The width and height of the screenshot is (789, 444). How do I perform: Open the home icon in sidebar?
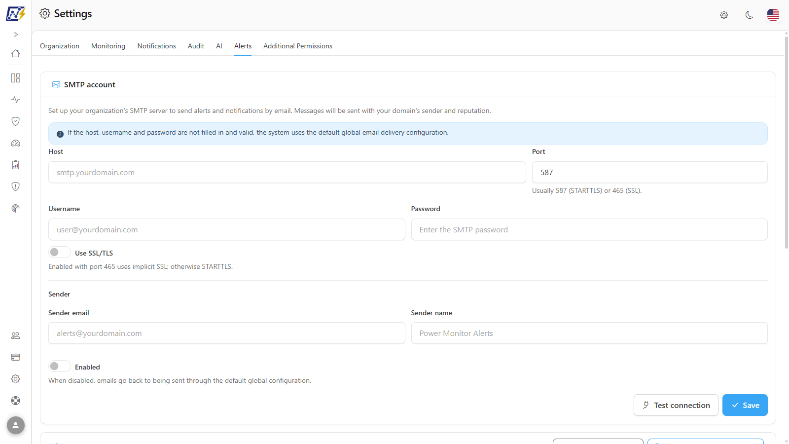(x=16, y=53)
